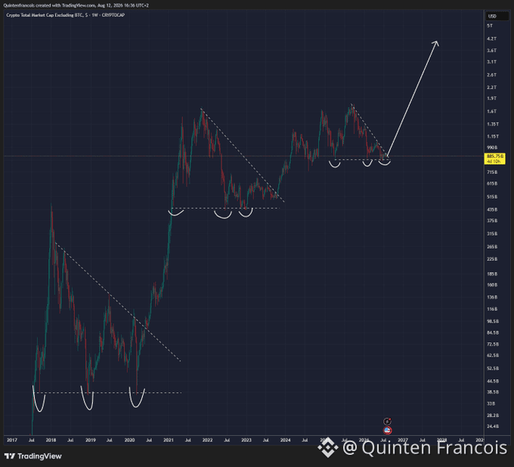Click the lightning bolt event marker
Screen dimensions: 514x467
[x=387, y=422]
